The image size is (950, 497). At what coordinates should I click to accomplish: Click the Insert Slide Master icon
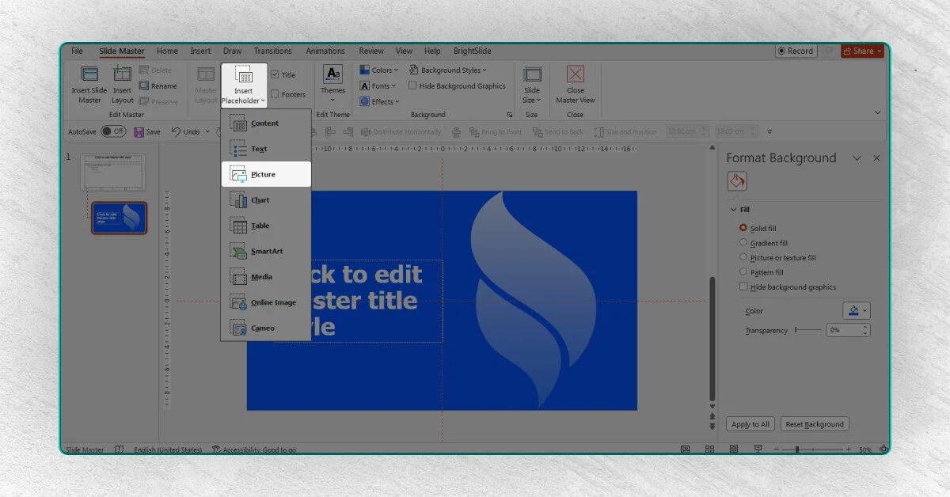pyautogui.click(x=89, y=75)
